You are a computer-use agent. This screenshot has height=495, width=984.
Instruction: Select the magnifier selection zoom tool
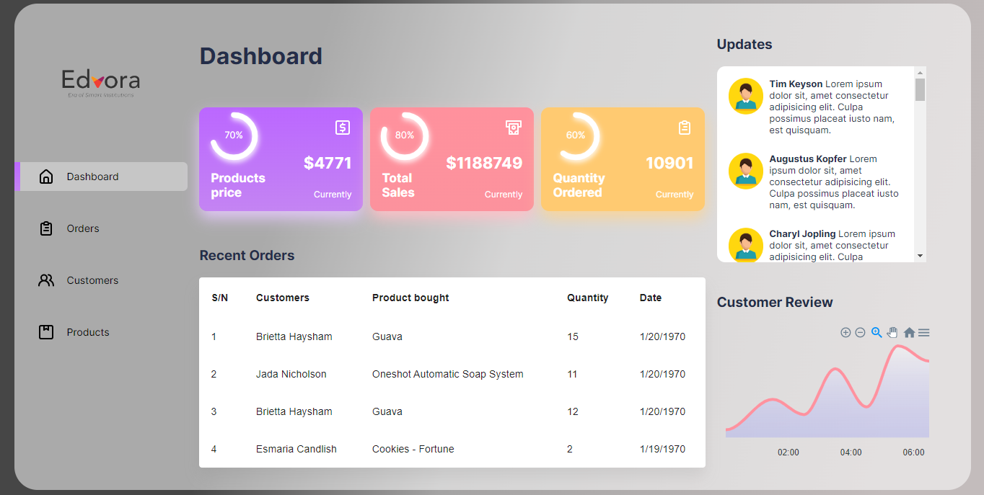(877, 332)
